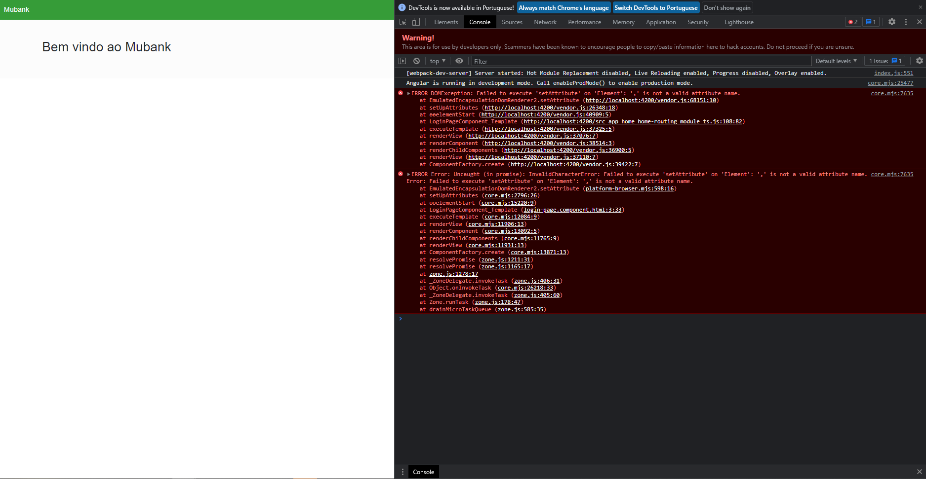This screenshot has width=926, height=479.
Task: Click the Mubank title in the green header
Action: point(17,9)
